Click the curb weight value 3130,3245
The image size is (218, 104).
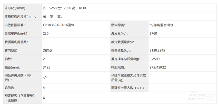pos(157,50)
